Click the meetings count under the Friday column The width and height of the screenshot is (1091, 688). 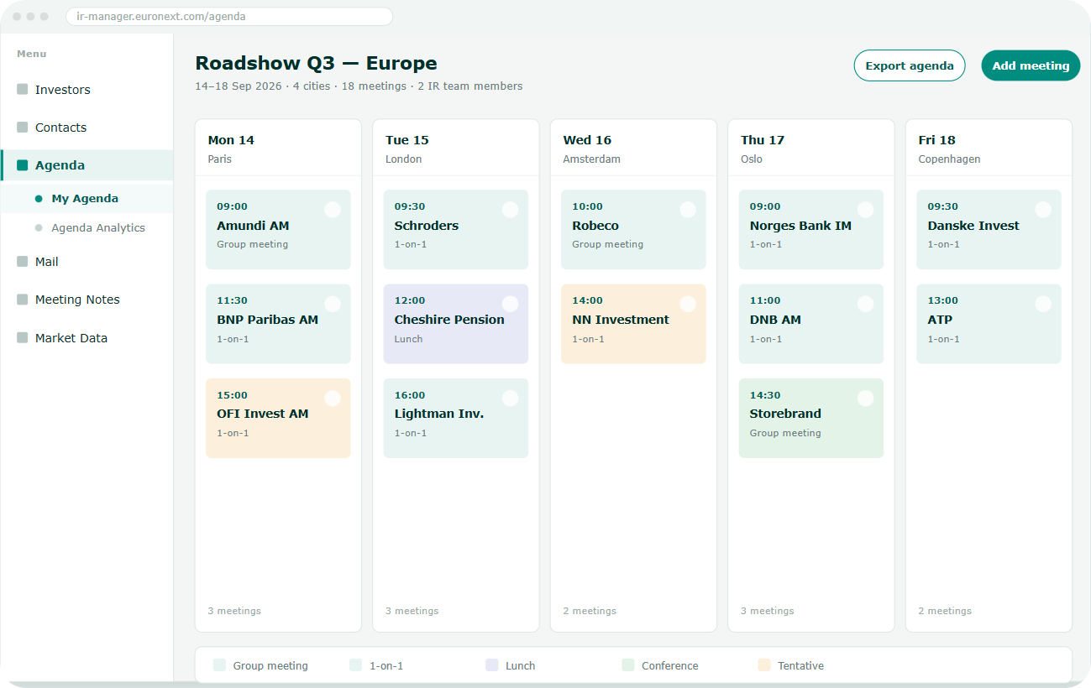click(x=945, y=611)
